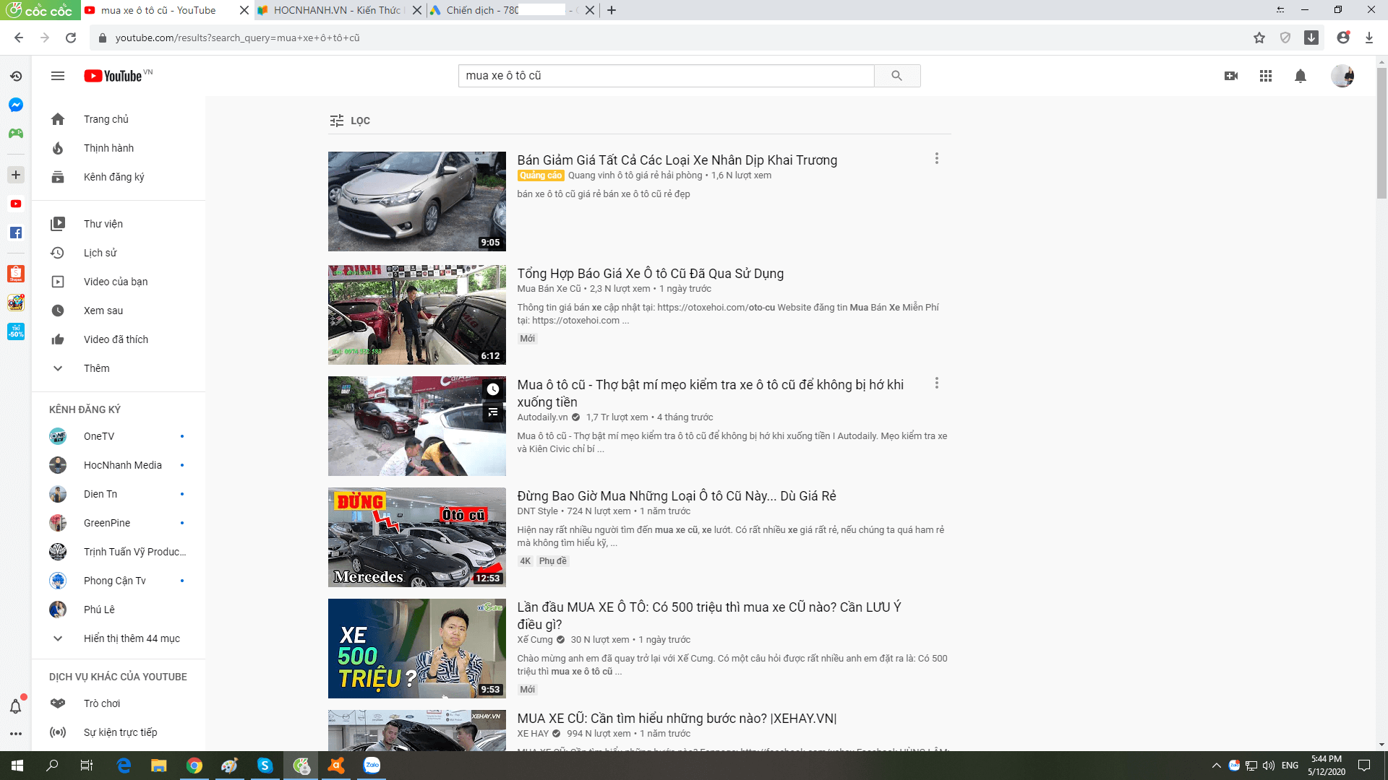Expand Hiển thị thêm 44 mục

pyautogui.click(x=131, y=638)
